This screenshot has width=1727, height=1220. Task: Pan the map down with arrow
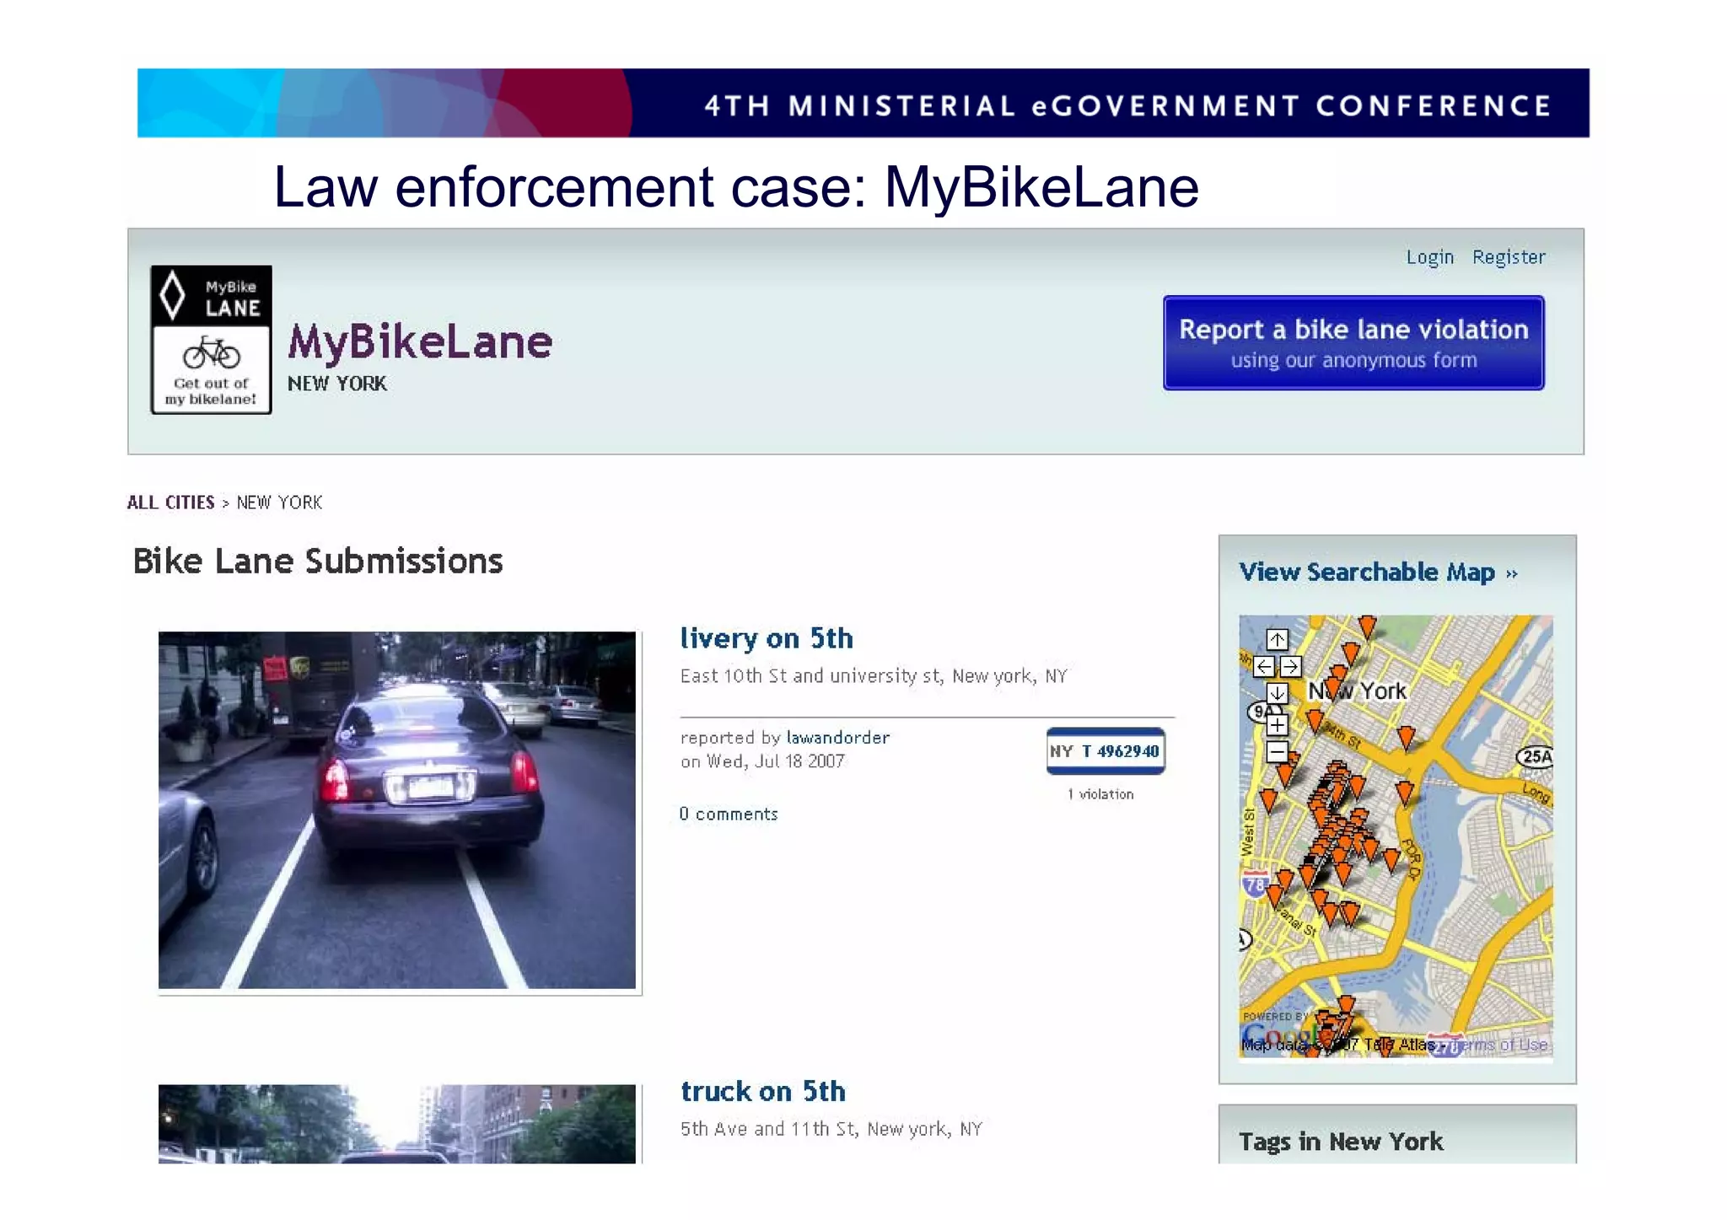click(x=1277, y=693)
